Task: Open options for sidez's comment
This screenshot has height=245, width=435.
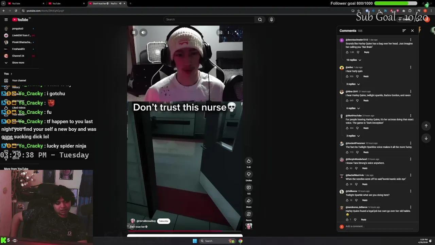Action: click(x=411, y=67)
